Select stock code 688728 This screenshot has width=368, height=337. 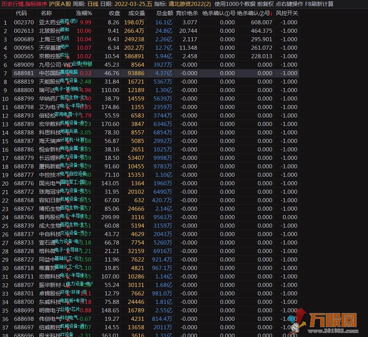point(24,251)
